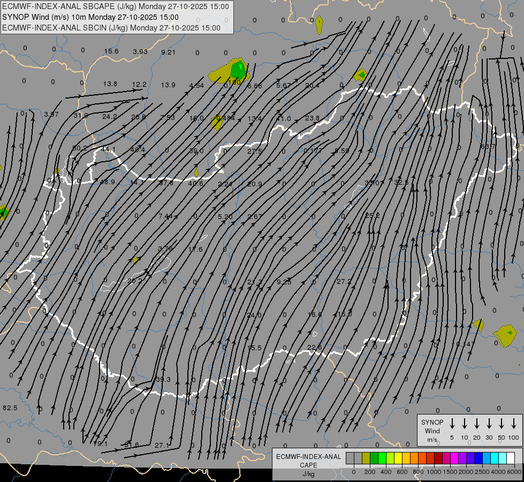
Task: Click the 39.3 CAPE value on map
Action: [x=163, y=379]
